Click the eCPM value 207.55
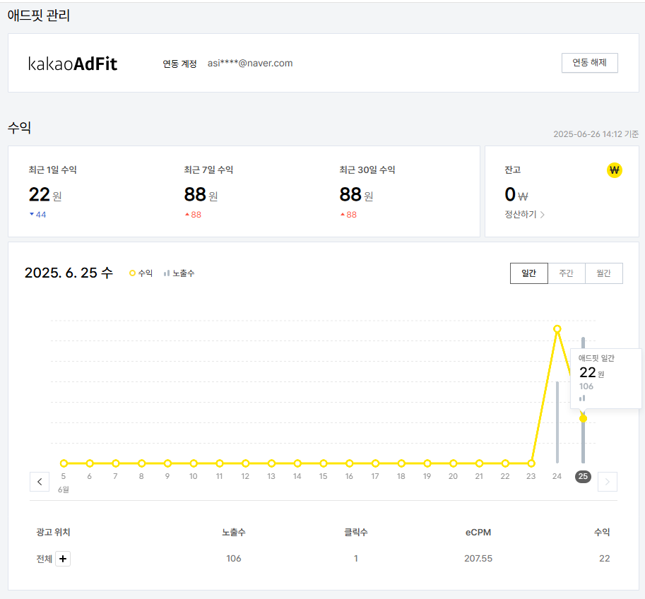 pos(478,559)
